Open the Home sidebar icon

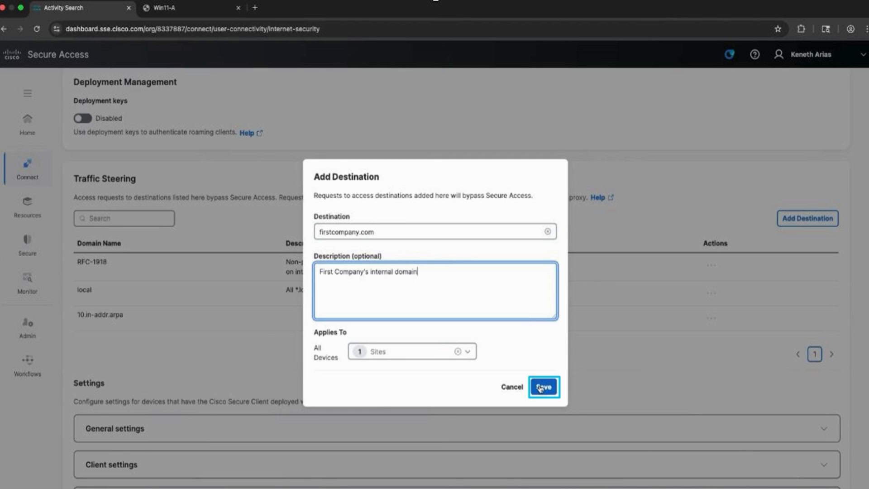coord(27,124)
